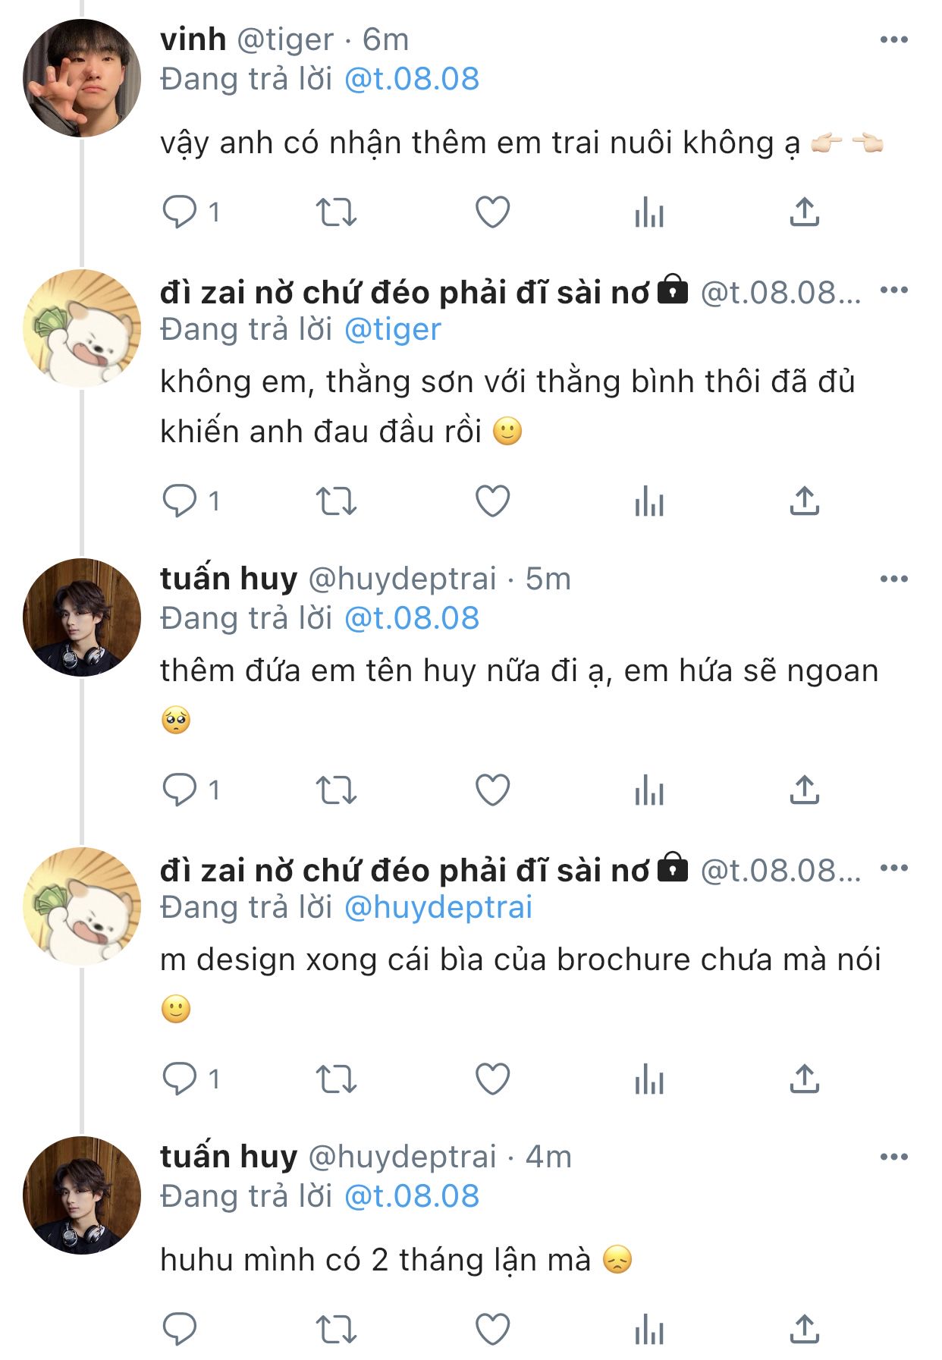Retweet vinh's reply tweet
The width and height of the screenshot is (942, 1360).
336,212
